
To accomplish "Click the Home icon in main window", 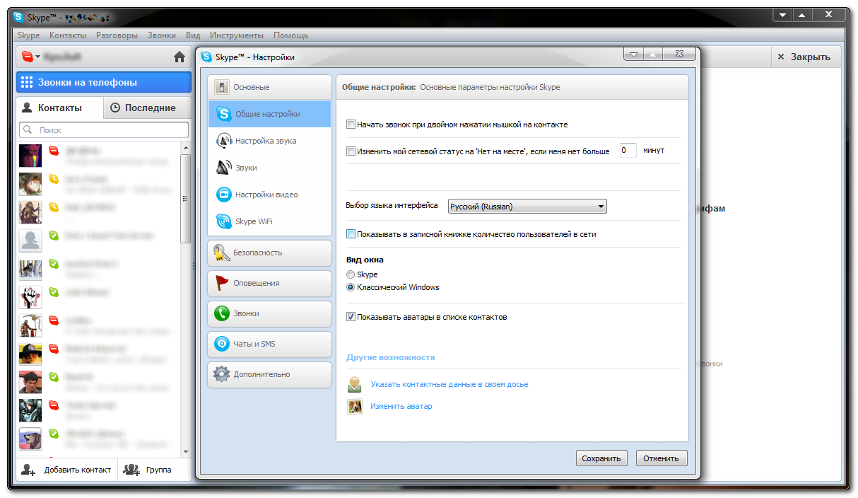I will 180,57.
